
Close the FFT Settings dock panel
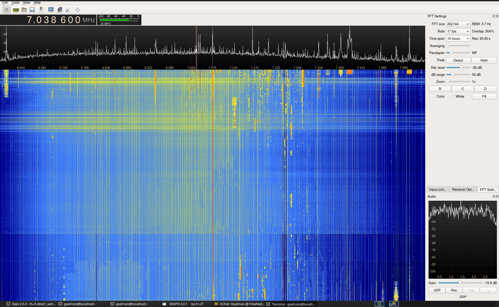pos(497,16)
